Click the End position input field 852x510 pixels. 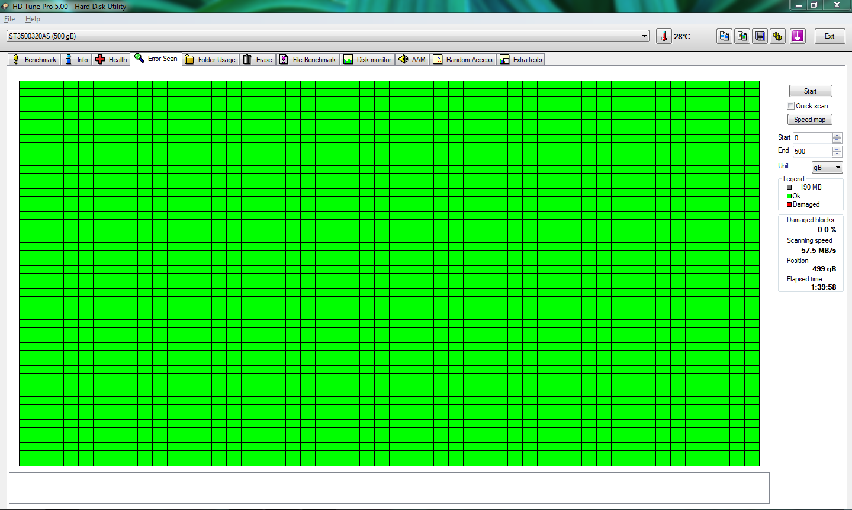[x=812, y=151]
